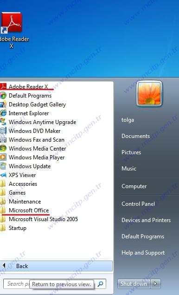Select Windows DVD Maker label

[35, 131]
